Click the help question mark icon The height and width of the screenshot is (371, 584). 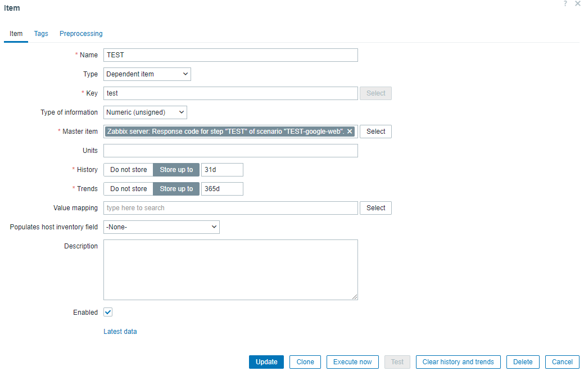click(x=565, y=4)
